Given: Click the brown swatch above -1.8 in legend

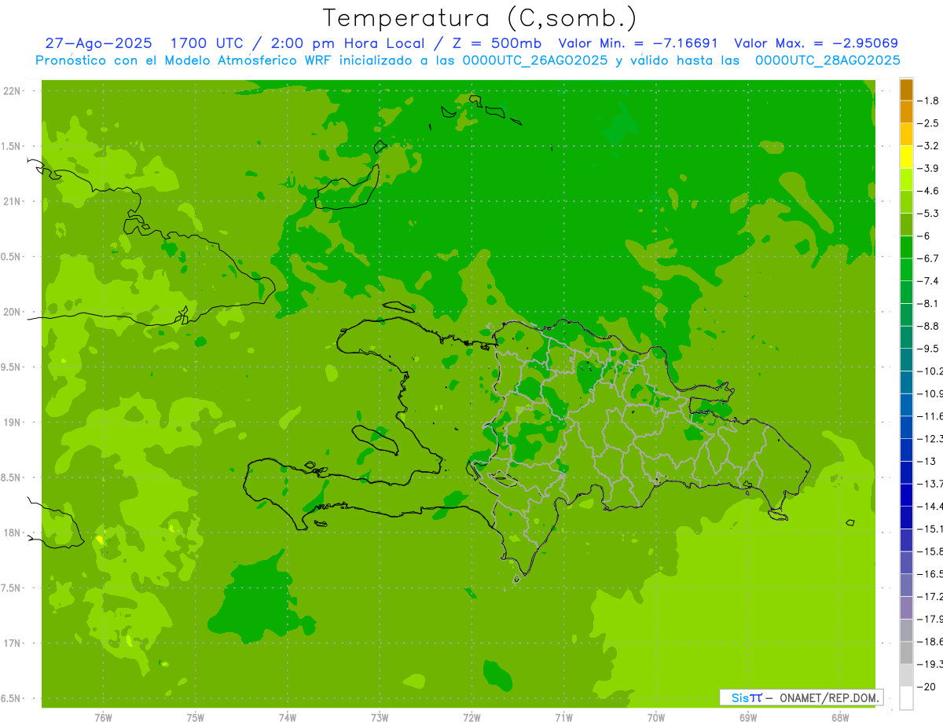Looking at the screenshot, I should [x=906, y=90].
